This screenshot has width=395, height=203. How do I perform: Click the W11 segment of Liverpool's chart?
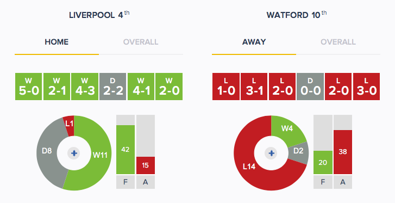[101, 155]
